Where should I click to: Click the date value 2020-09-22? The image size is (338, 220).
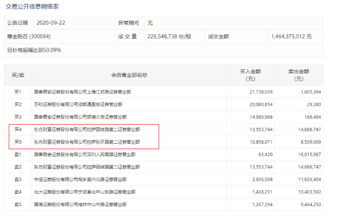pyautogui.click(x=51, y=23)
